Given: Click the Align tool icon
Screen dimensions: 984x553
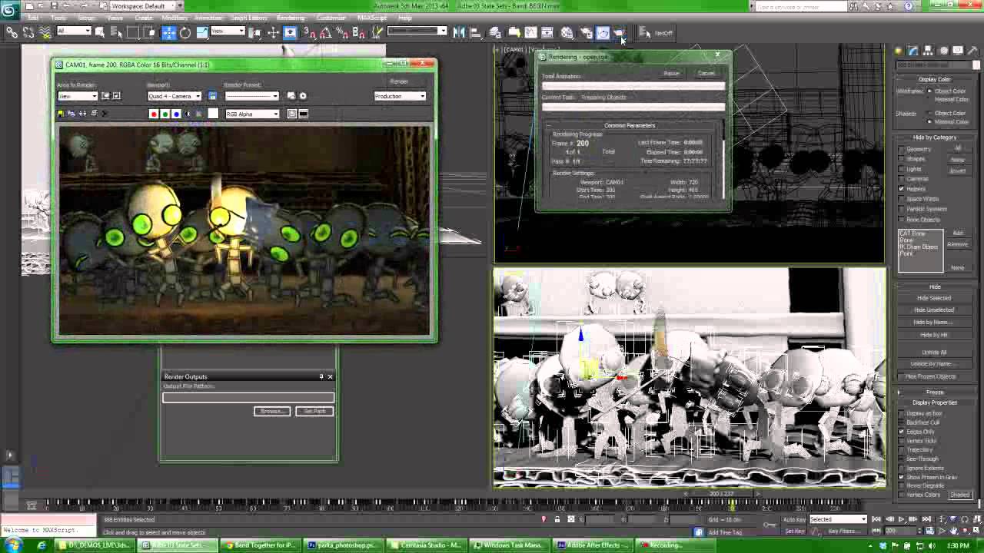Looking at the screenshot, I should click(x=475, y=32).
